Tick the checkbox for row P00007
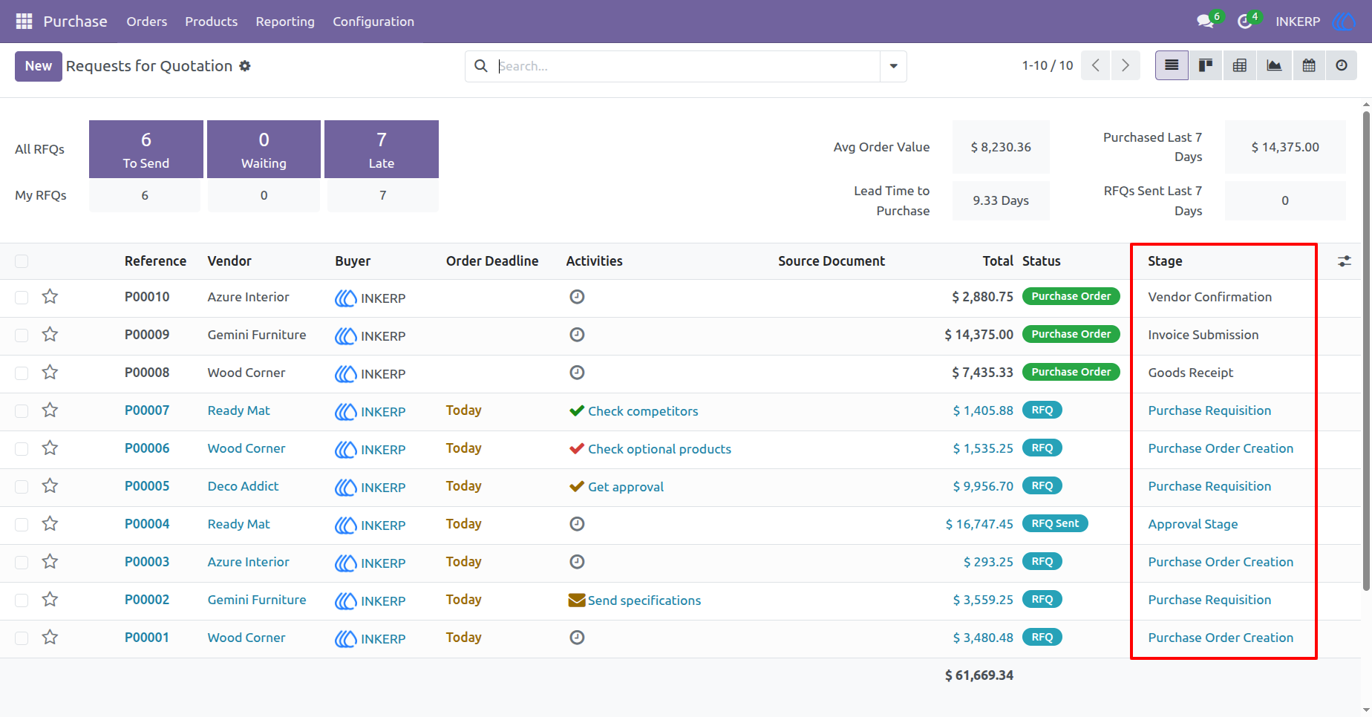The width and height of the screenshot is (1372, 717). (x=22, y=410)
